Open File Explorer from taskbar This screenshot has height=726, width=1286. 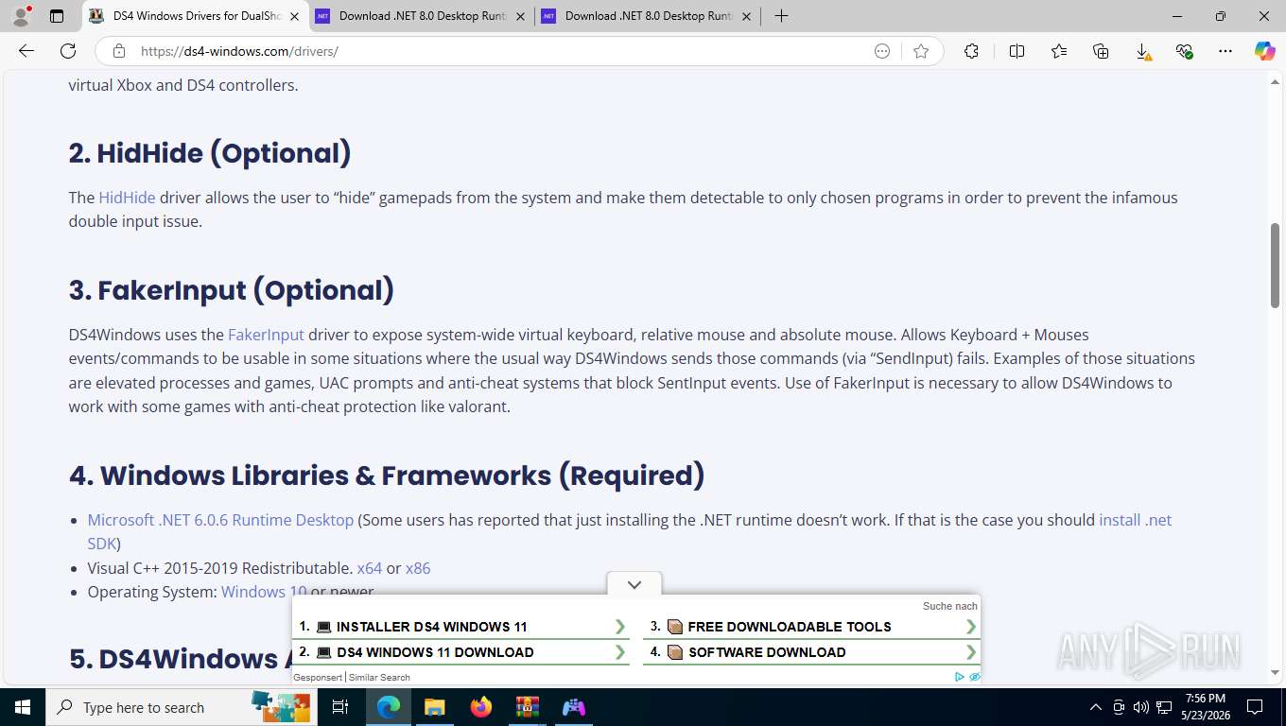coord(434,707)
